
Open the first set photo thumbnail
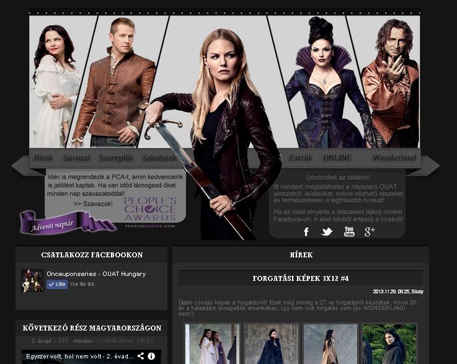pyautogui.click(x=211, y=343)
